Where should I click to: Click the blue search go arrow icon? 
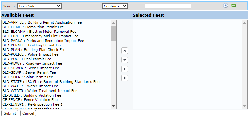(225, 6)
